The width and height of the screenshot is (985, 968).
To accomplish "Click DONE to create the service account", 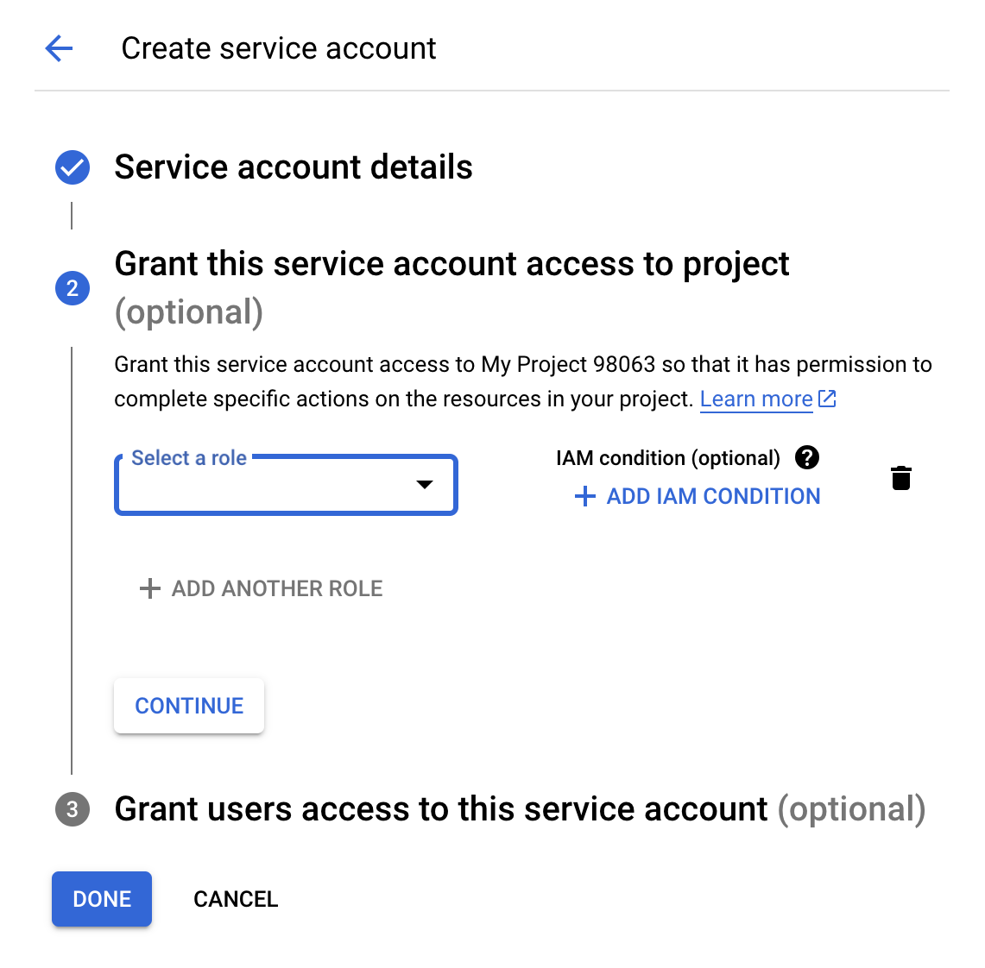I will click(101, 899).
